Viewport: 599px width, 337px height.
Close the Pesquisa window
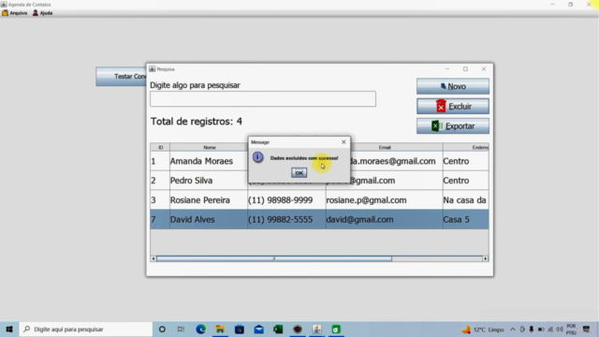pos(484,69)
